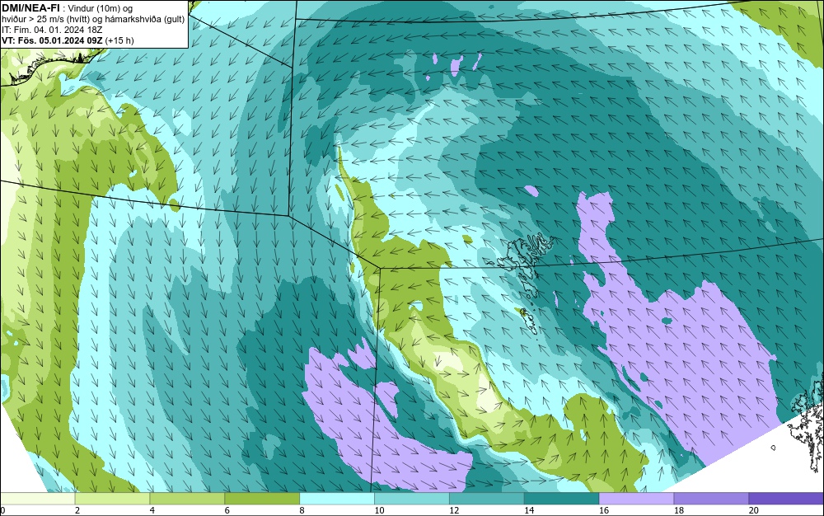Image resolution: width=824 pixels, height=516 pixels.
Task: Click the 16–18 m/s lavender legend swatch
Action: [636, 499]
